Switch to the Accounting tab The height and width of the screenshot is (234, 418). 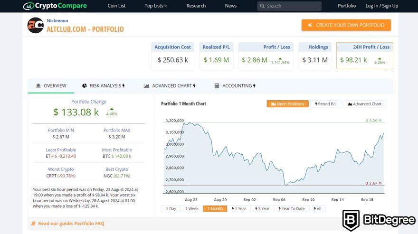235,85
